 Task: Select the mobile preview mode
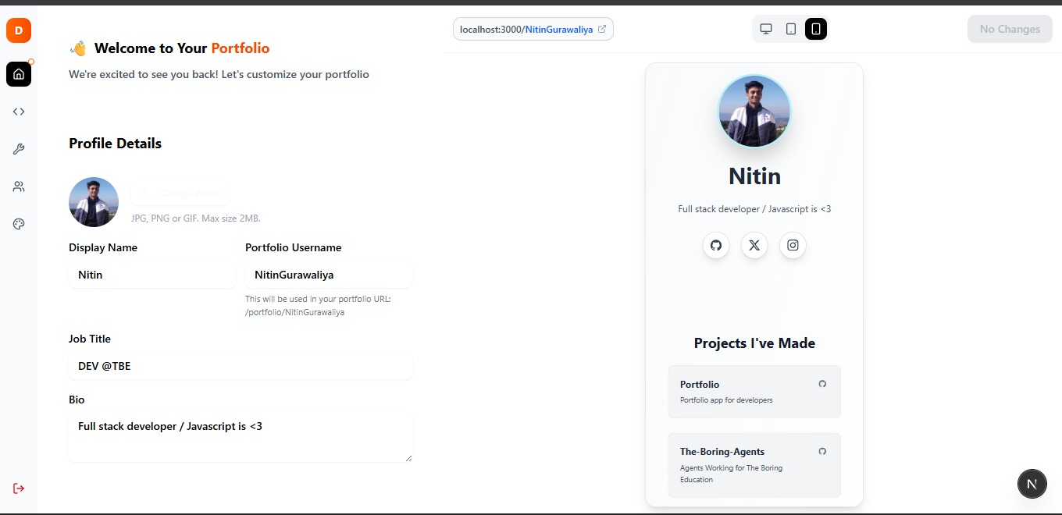click(x=815, y=28)
